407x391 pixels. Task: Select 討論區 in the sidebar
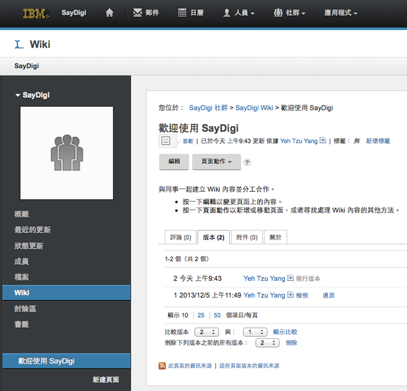pos(25,309)
